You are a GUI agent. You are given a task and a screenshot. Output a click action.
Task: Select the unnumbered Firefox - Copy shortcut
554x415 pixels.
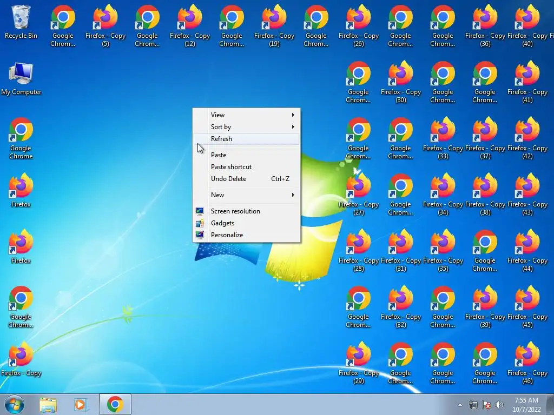tap(21, 359)
